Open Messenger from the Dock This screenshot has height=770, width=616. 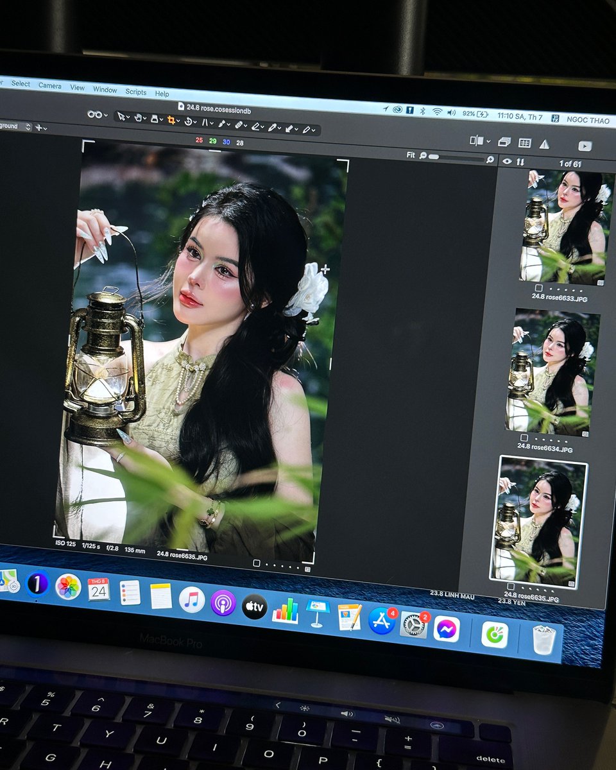click(x=446, y=629)
